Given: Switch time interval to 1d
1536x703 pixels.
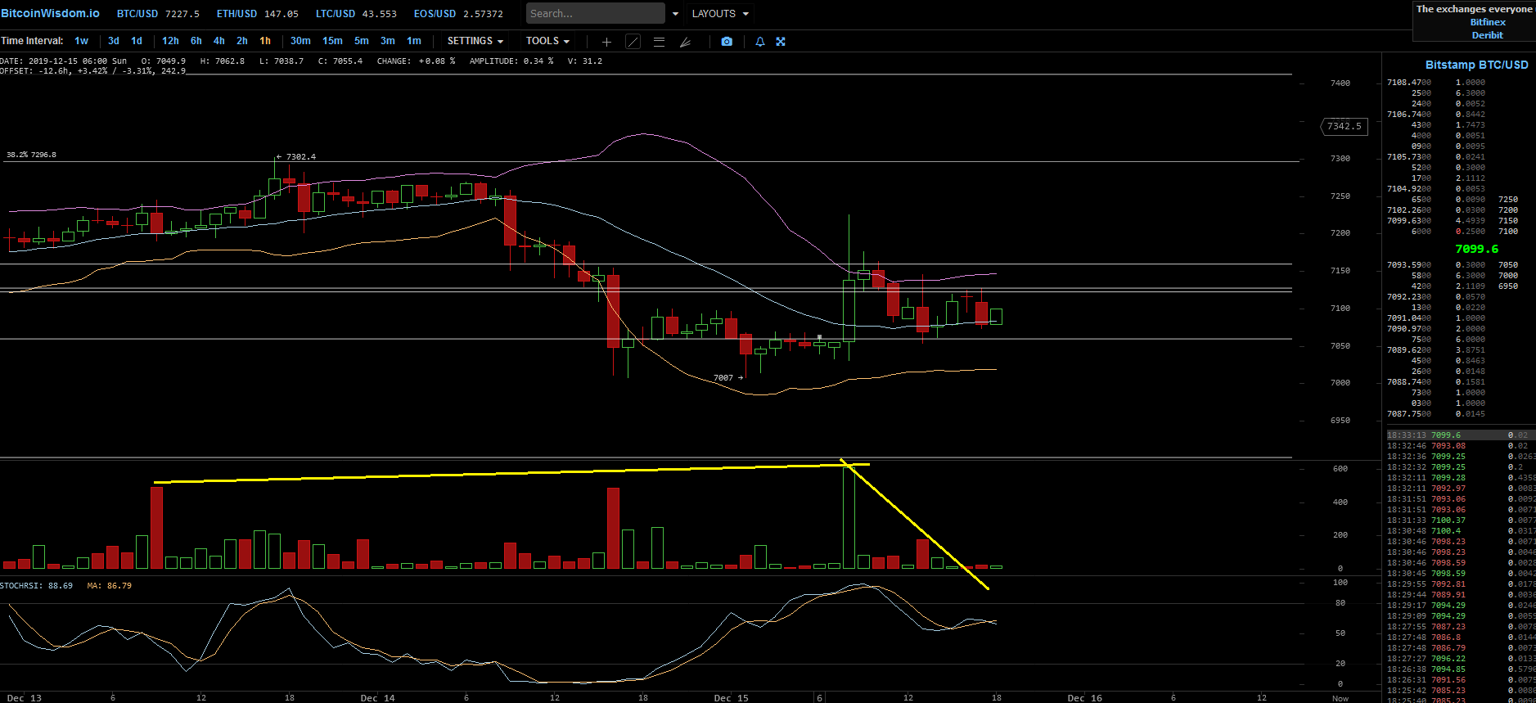Looking at the screenshot, I should pyautogui.click(x=137, y=41).
